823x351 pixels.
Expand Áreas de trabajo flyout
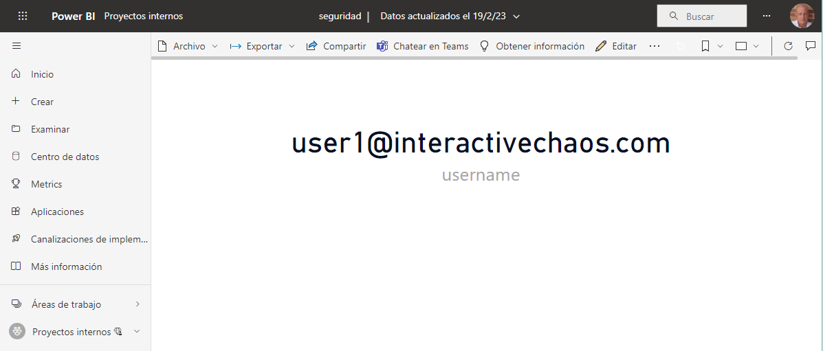click(138, 304)
